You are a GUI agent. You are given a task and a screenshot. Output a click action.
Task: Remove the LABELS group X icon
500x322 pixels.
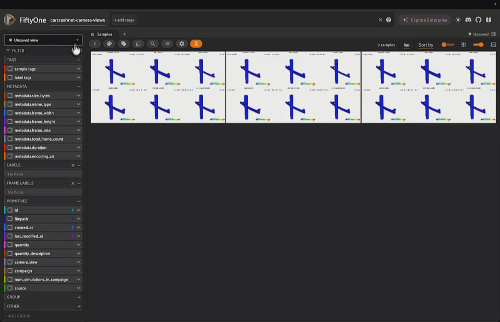click(73, 165)
